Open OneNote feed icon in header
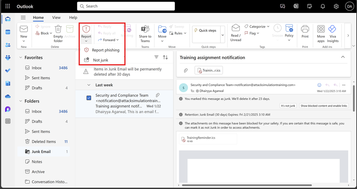Screen dimensions: 357x189 coord(296,6)
